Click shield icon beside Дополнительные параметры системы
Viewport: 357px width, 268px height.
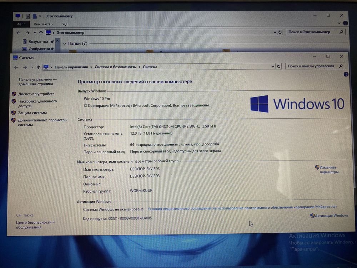(x=14, y=120)
